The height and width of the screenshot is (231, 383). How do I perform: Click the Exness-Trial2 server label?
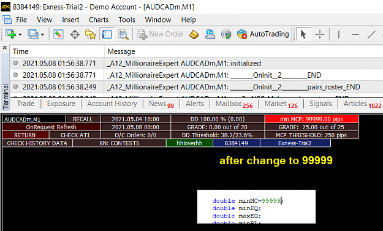click(295, 143)
